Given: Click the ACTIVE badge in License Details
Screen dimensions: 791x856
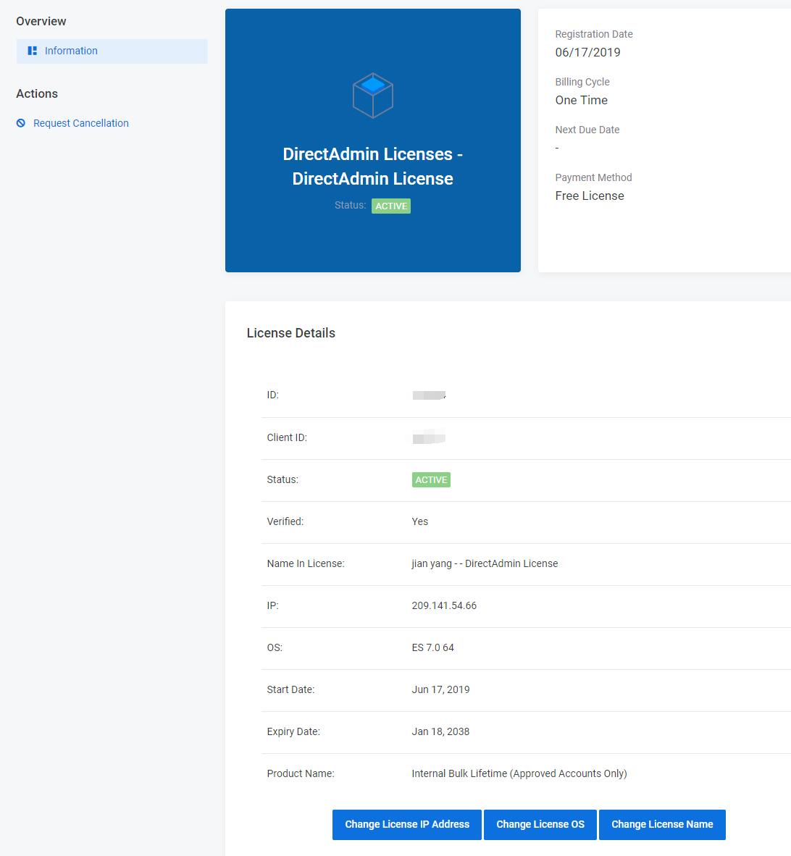Looking at the screenshot, I should click(x=431, y=480).
